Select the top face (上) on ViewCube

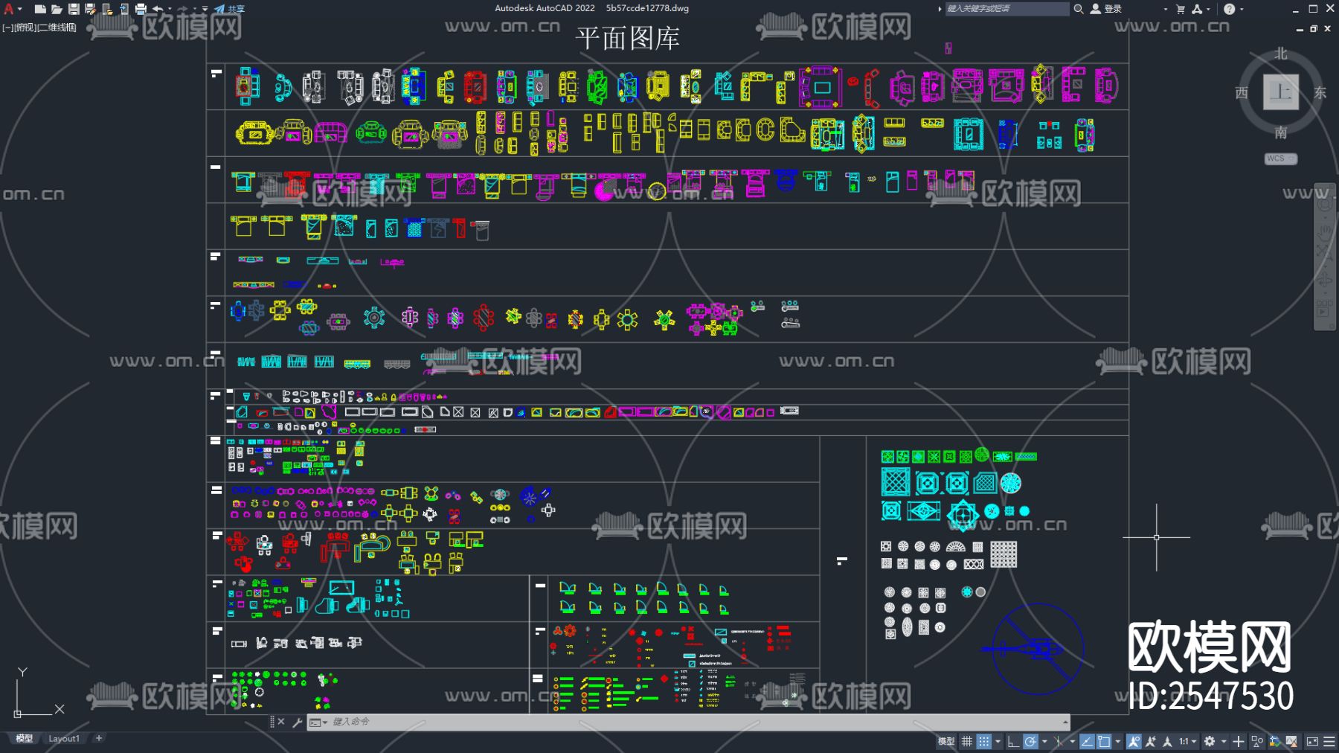[x=1280, y=92]
